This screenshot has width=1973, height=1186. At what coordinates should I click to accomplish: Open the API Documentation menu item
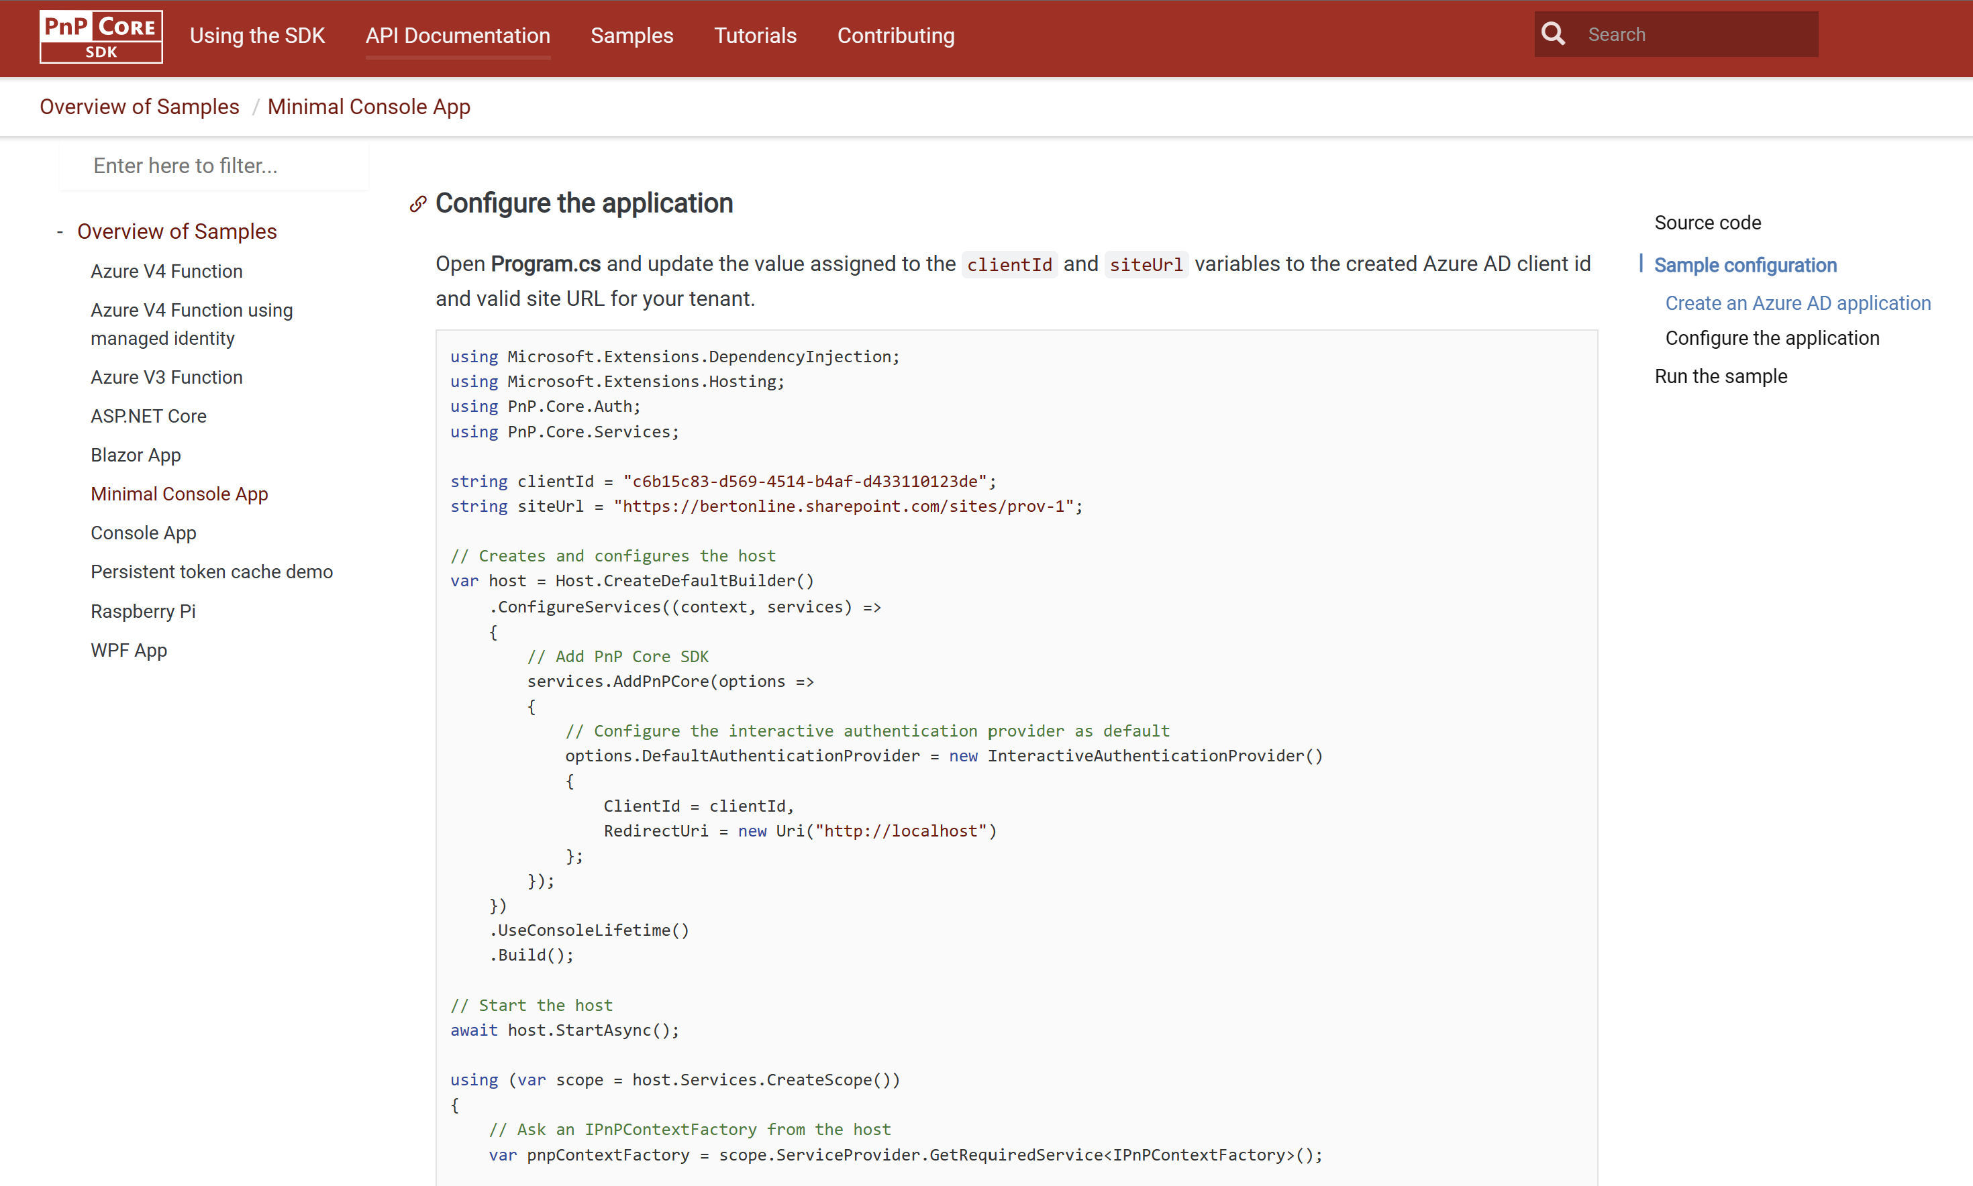[x=457, y=35]
